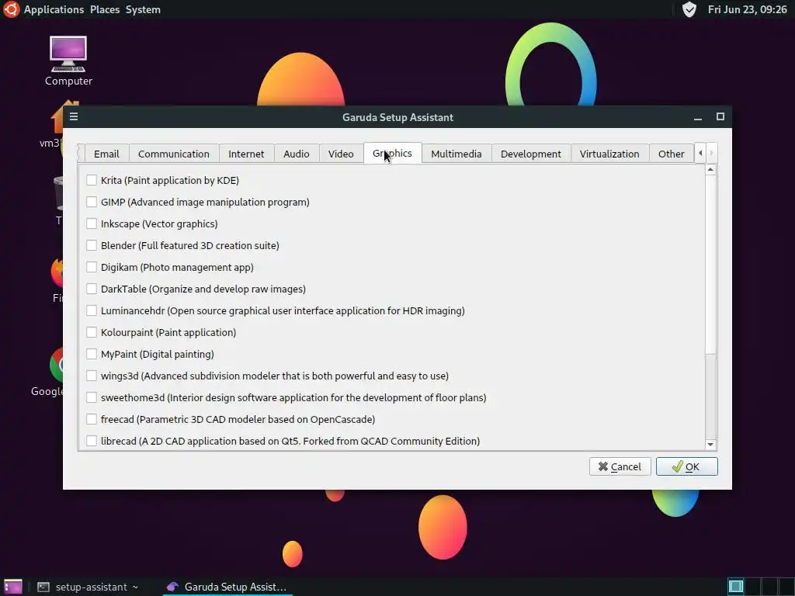Select the Graphics tab
This screenshot has height=596, width=795.
tap(392, 153)
